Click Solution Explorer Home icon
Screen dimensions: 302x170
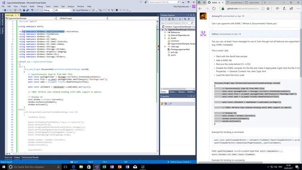[169, 19]
